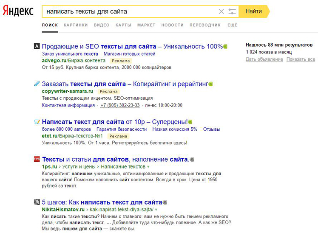
Task: Open the NikitaHismatov.ru domain link
Action: point(63,209)
